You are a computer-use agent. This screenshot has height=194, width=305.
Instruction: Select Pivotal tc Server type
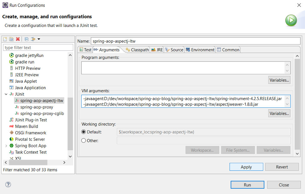[x=30, y=139]
